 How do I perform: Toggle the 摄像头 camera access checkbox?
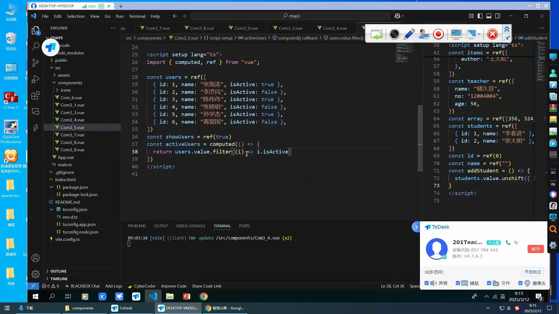point(520,283)
